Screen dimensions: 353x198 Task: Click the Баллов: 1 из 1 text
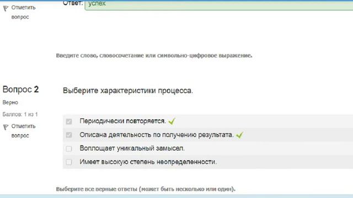(20, 114)
